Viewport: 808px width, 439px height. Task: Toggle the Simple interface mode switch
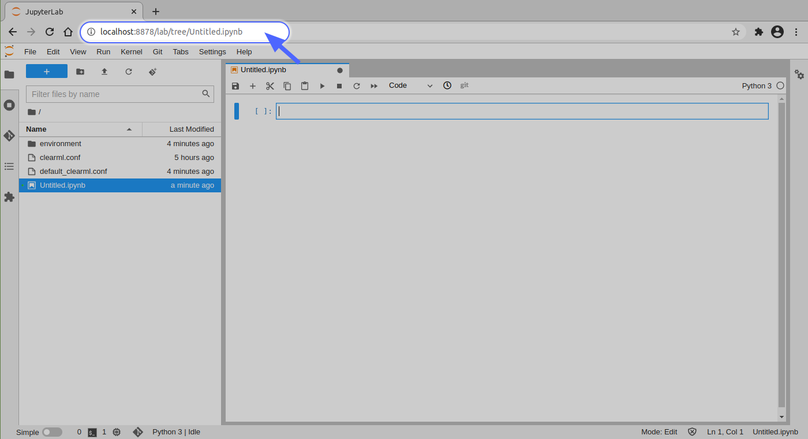pyautogui.click(x=52, y=432)
